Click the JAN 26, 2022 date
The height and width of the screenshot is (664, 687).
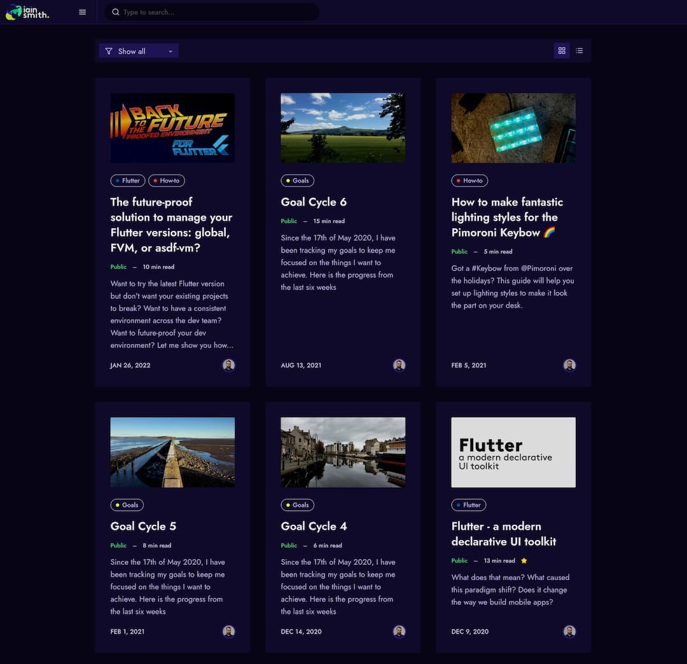coord(130,365)
